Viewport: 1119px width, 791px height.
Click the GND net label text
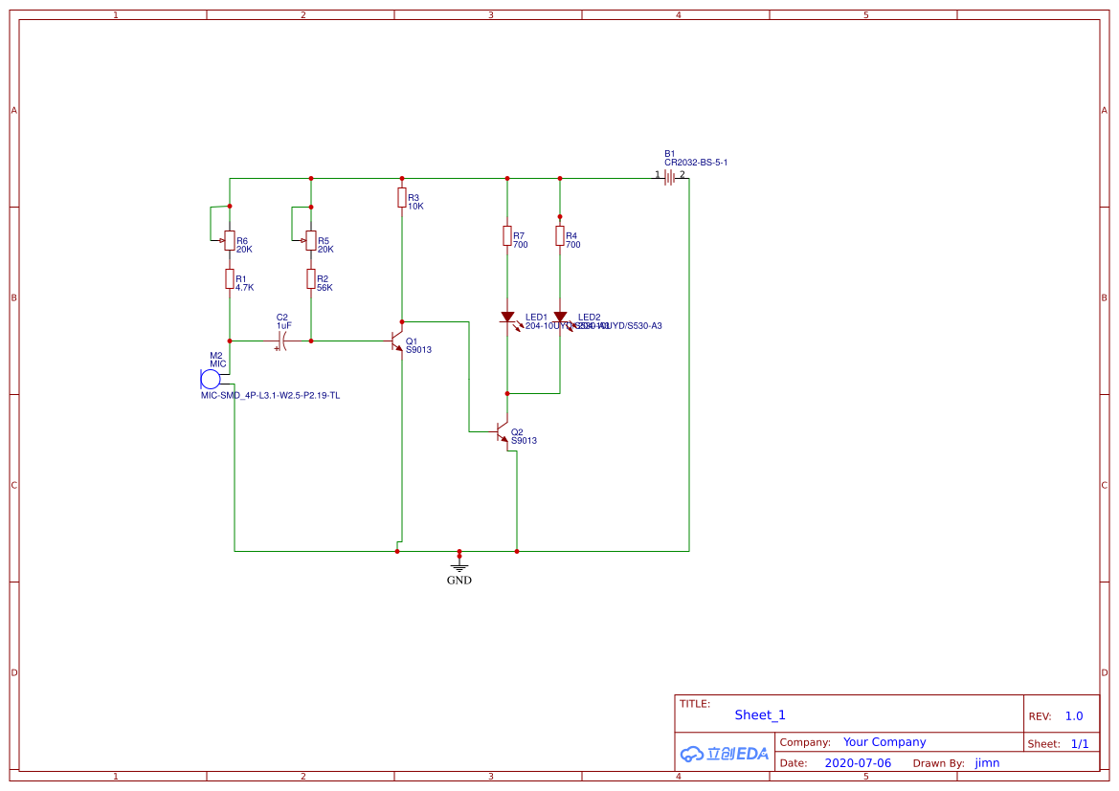pyautogui.click(x=459, y=581)
